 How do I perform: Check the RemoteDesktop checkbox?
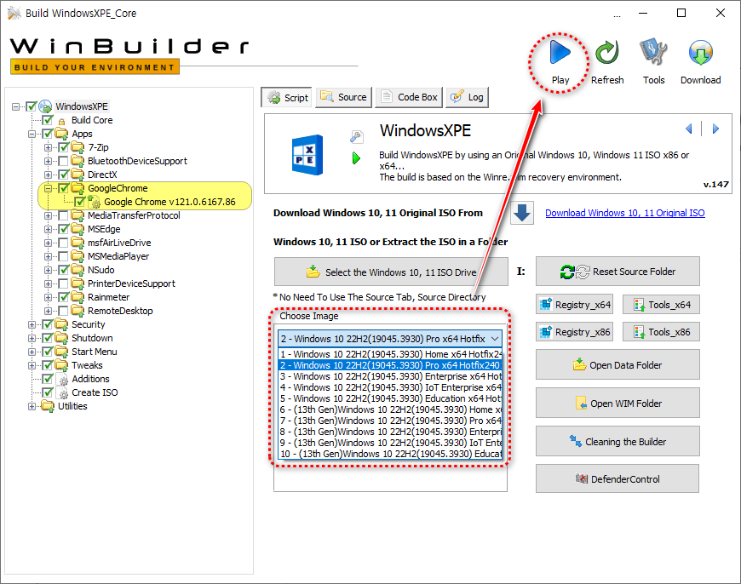pos(63,311)
